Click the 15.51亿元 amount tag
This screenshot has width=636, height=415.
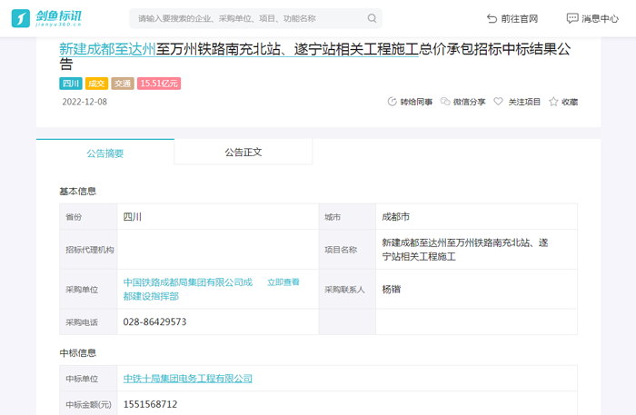click(x=159, y=84)
